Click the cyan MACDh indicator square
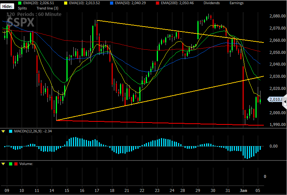 11,131
